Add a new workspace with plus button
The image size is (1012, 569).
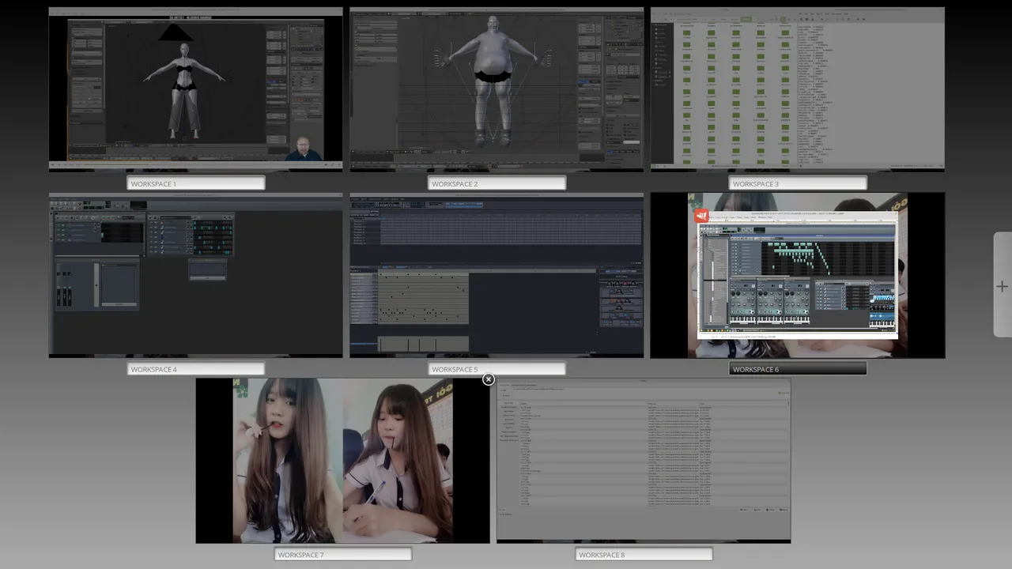coord(1002,286)
